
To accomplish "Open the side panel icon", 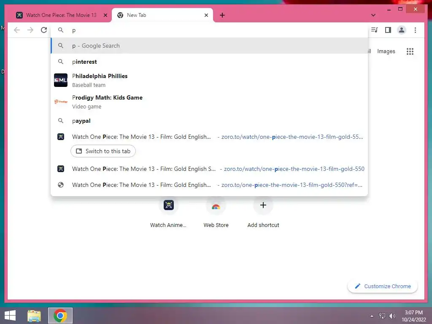I will point(388,30).
